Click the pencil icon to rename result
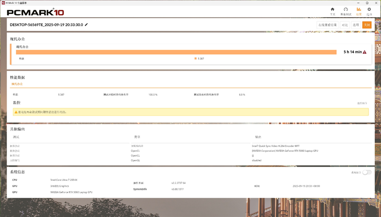The width and height of the screenshot is (381, 217). pyautogui.click(x=86, y=25)
